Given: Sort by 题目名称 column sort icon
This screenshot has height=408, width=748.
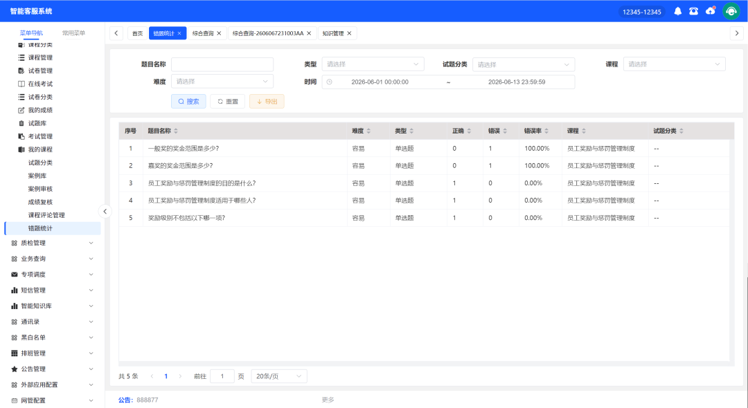Looking at the screenshot, I should pyautogui.click(x=176, y=131).
